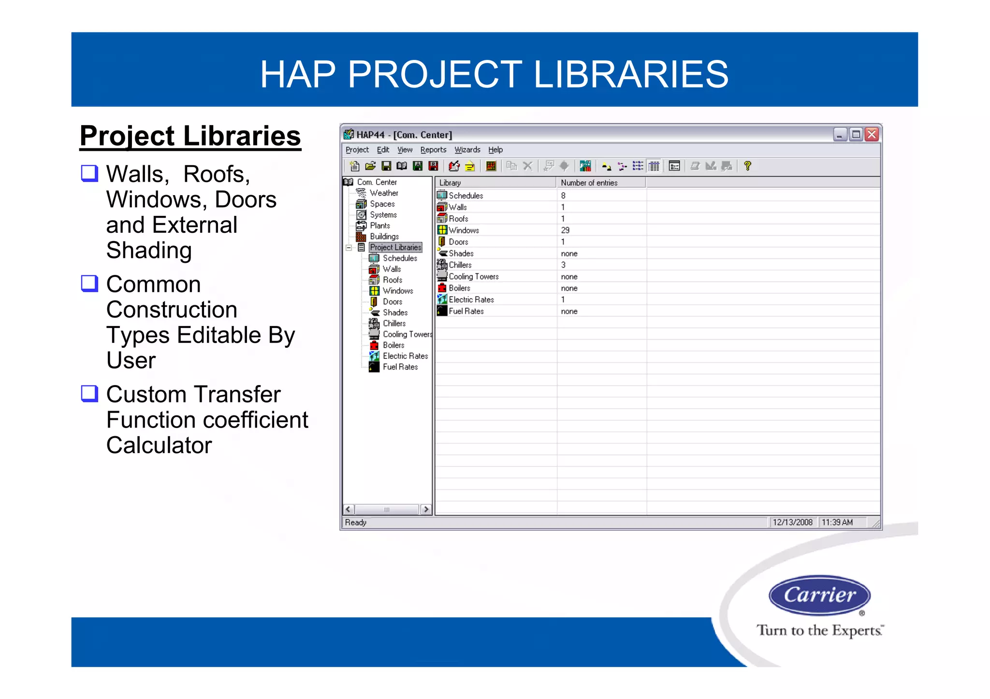Switch to small icons view in toolbar
Image resolution: width=990 pixels, height=699 pixels.
pos(622,167)
